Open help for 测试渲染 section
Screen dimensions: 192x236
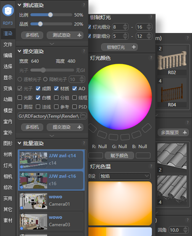84,5
